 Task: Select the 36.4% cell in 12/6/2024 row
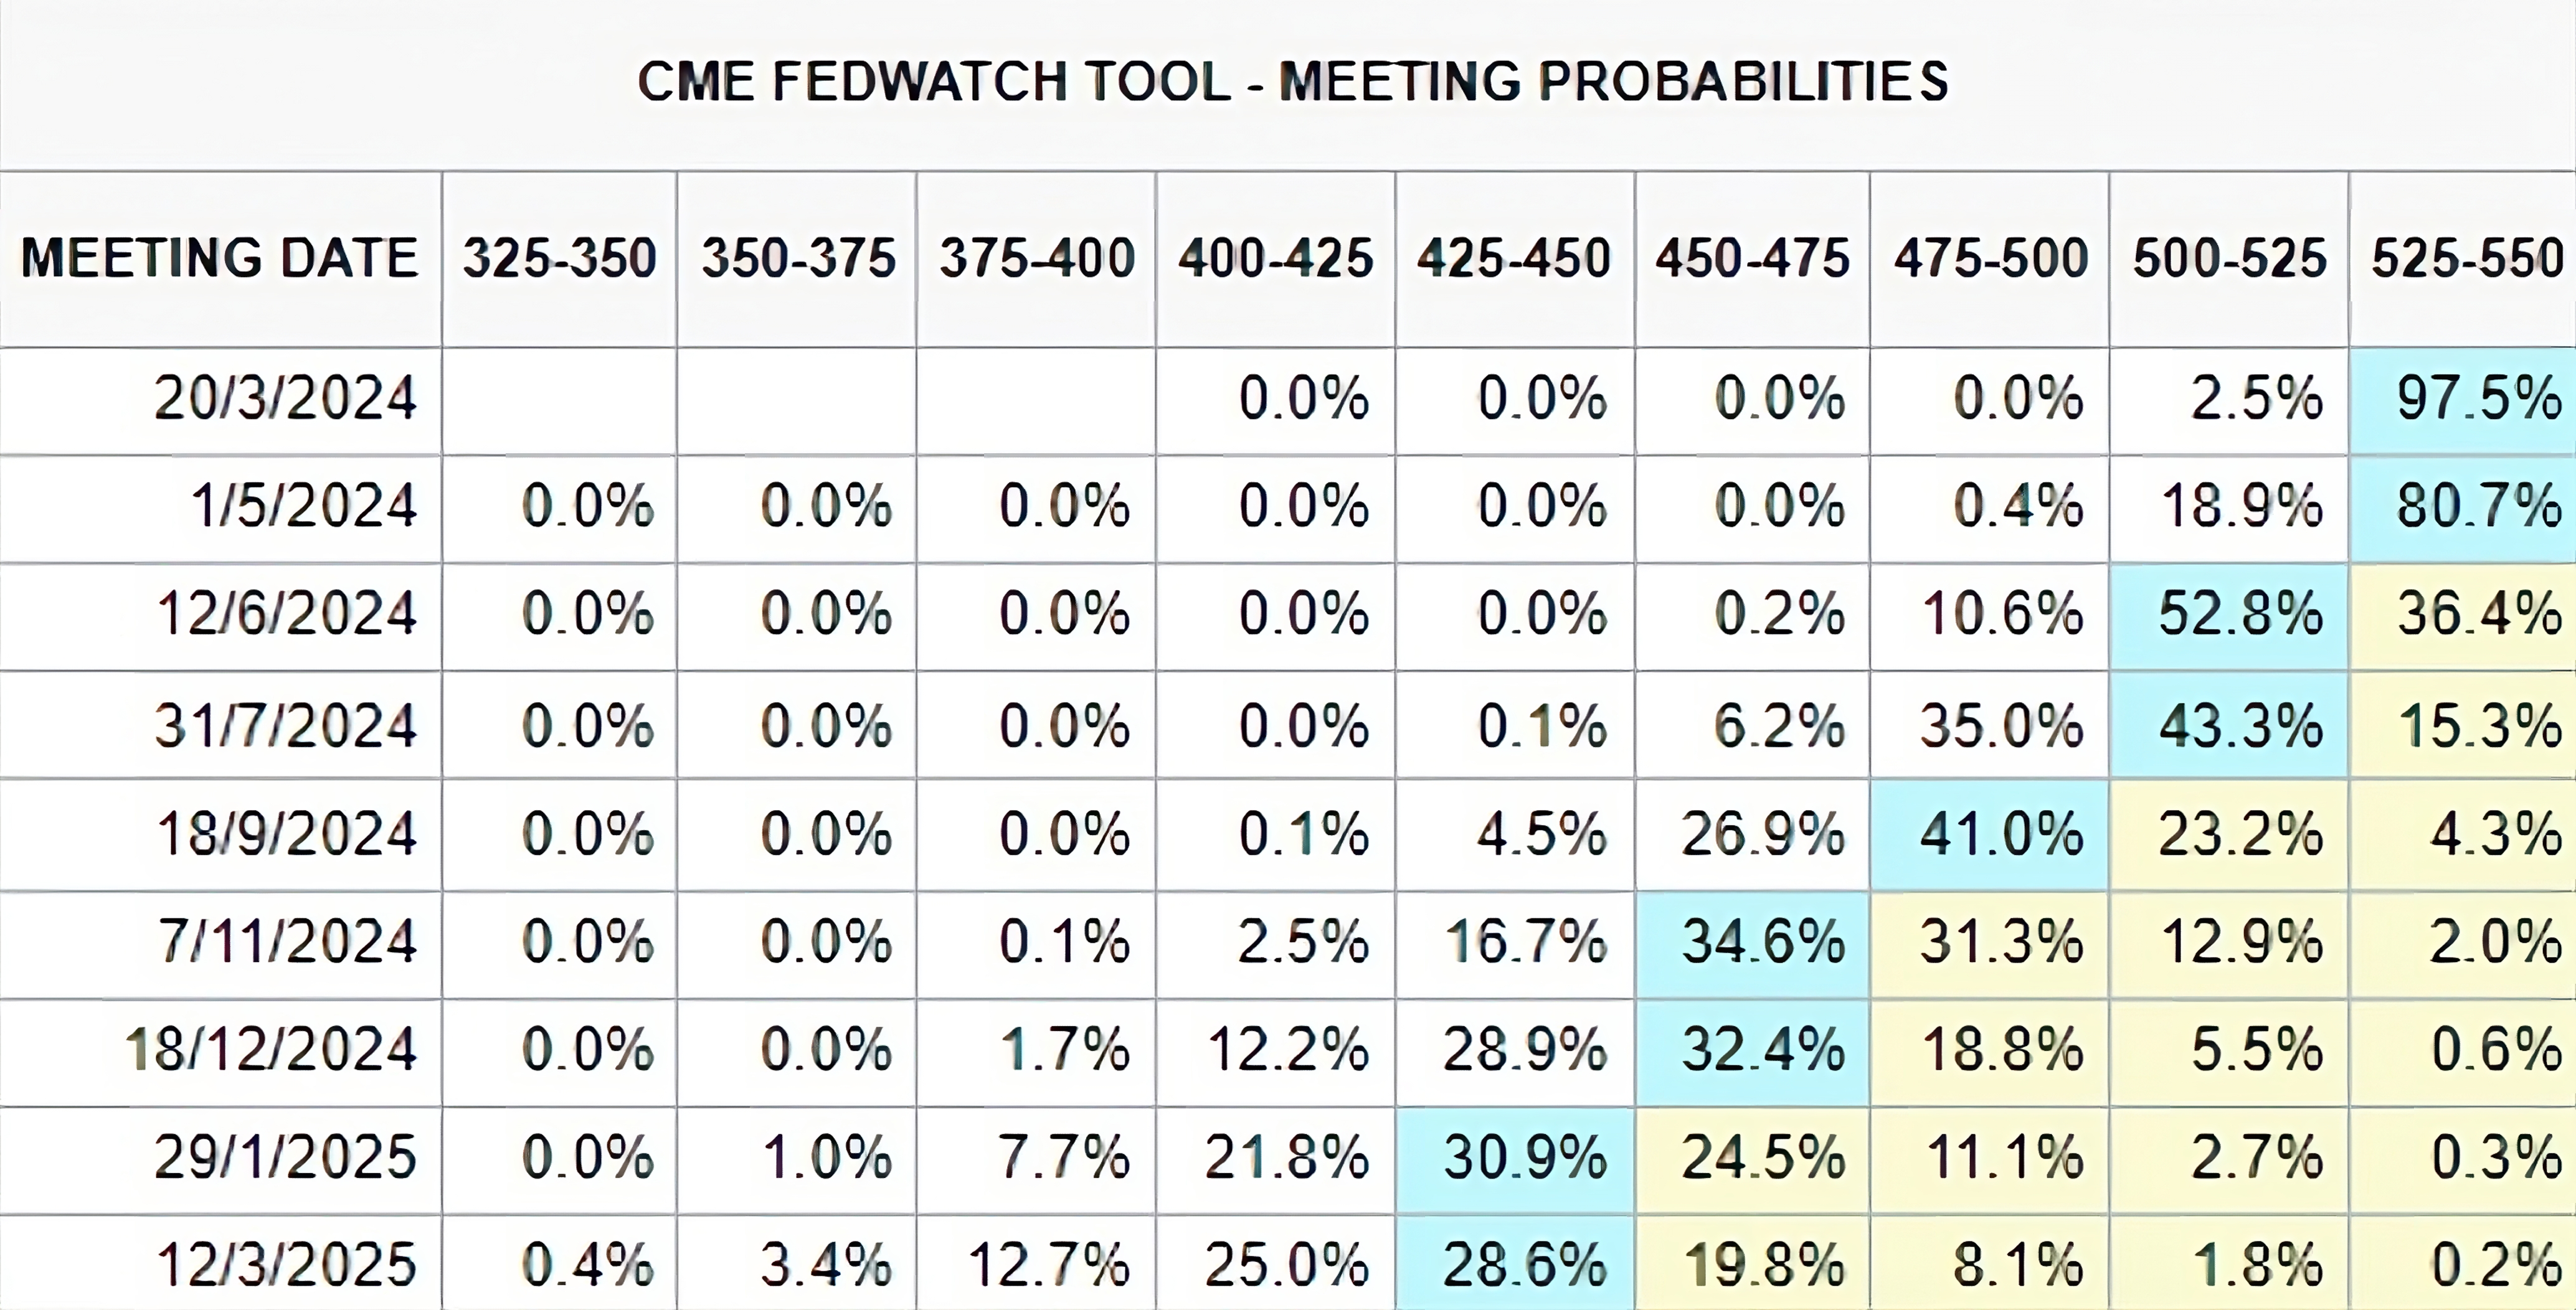[x=2477, y=614]
